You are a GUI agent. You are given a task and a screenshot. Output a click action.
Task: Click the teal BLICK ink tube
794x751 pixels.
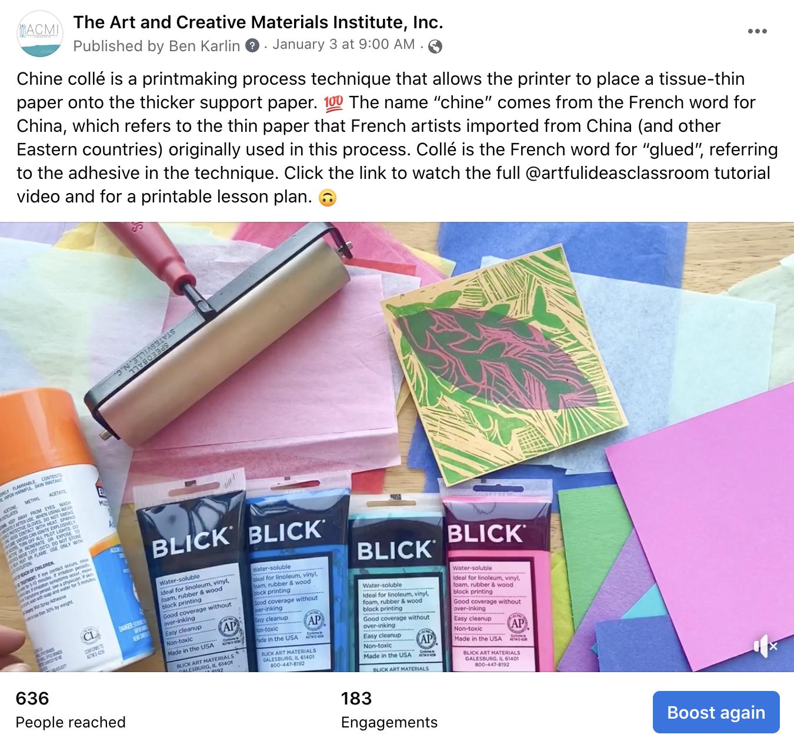point(396,586)
